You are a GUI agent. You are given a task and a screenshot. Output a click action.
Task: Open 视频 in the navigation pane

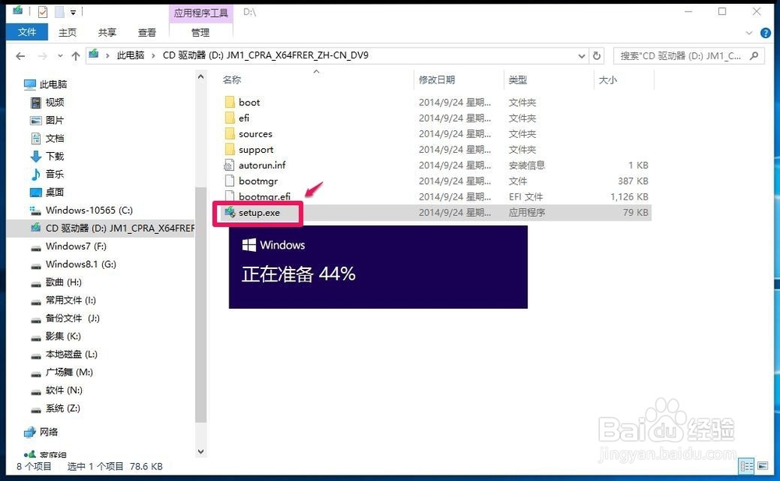click(55, 102)
